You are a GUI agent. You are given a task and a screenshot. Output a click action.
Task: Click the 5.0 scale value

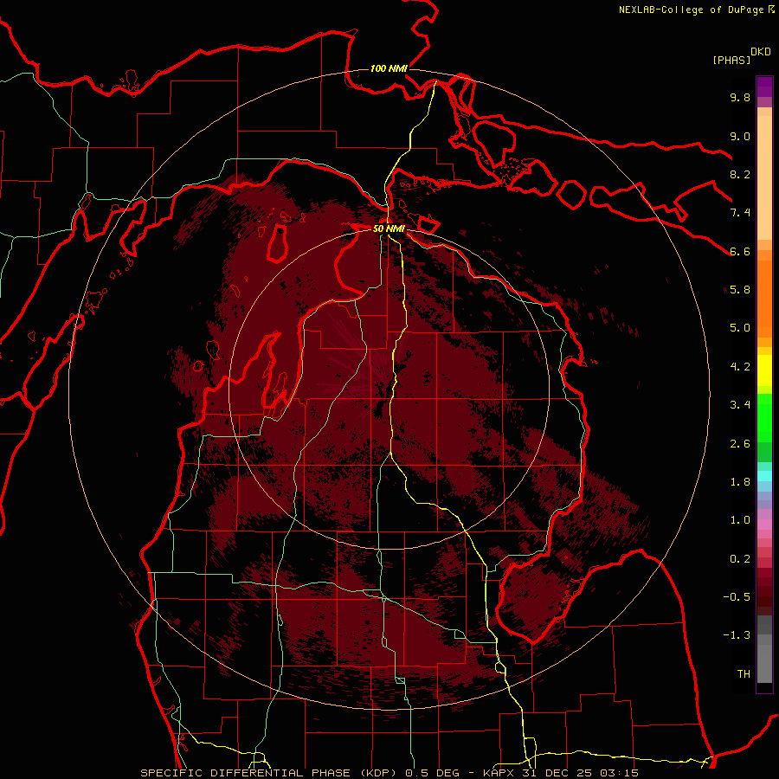[x=740, y=328]
